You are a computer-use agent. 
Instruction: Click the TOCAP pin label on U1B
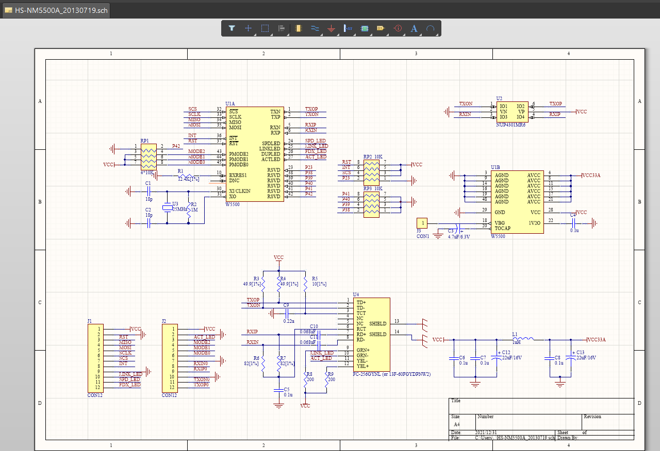click(x=503, y=228)
